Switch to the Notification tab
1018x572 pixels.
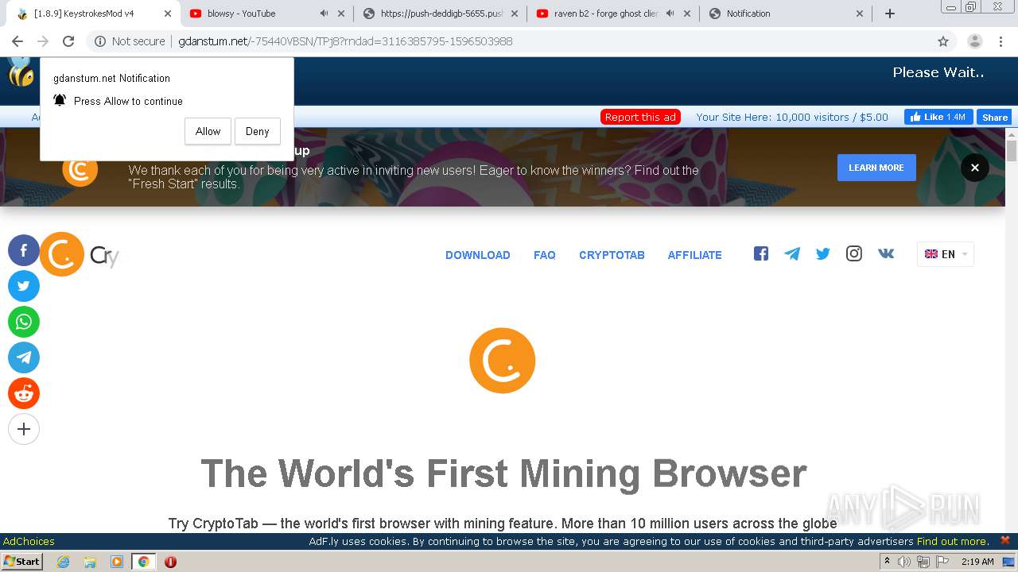[x=787, y=14]
